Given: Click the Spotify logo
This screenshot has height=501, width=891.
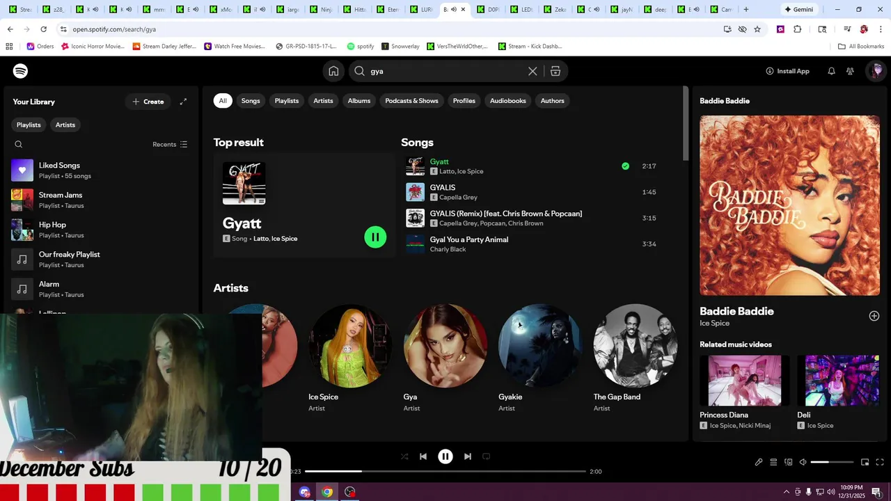Looking at the screenshot, I should coord(20,71).
